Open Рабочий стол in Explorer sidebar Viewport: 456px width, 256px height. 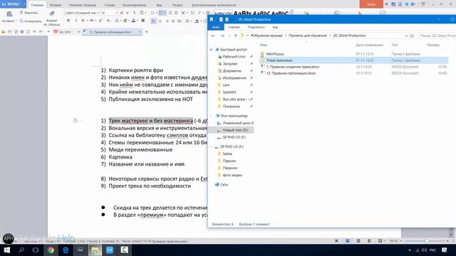(234, 57)
